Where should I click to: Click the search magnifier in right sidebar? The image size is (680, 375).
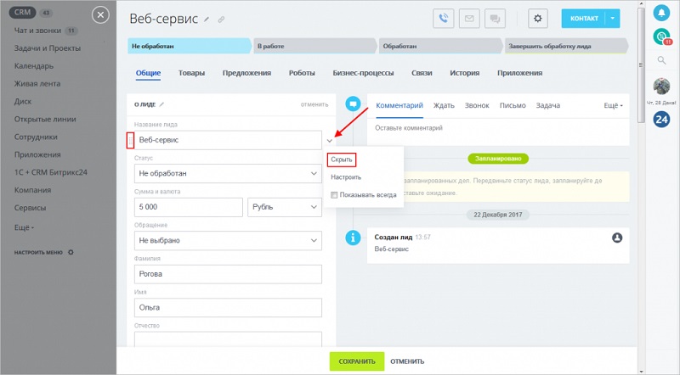tap(661, 60)
